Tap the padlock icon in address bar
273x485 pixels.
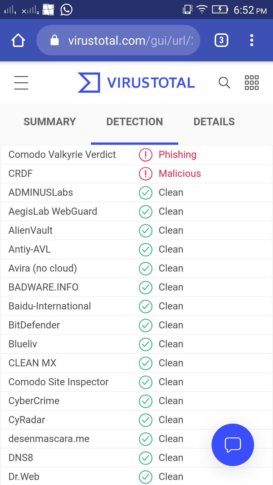click(55, 40)
